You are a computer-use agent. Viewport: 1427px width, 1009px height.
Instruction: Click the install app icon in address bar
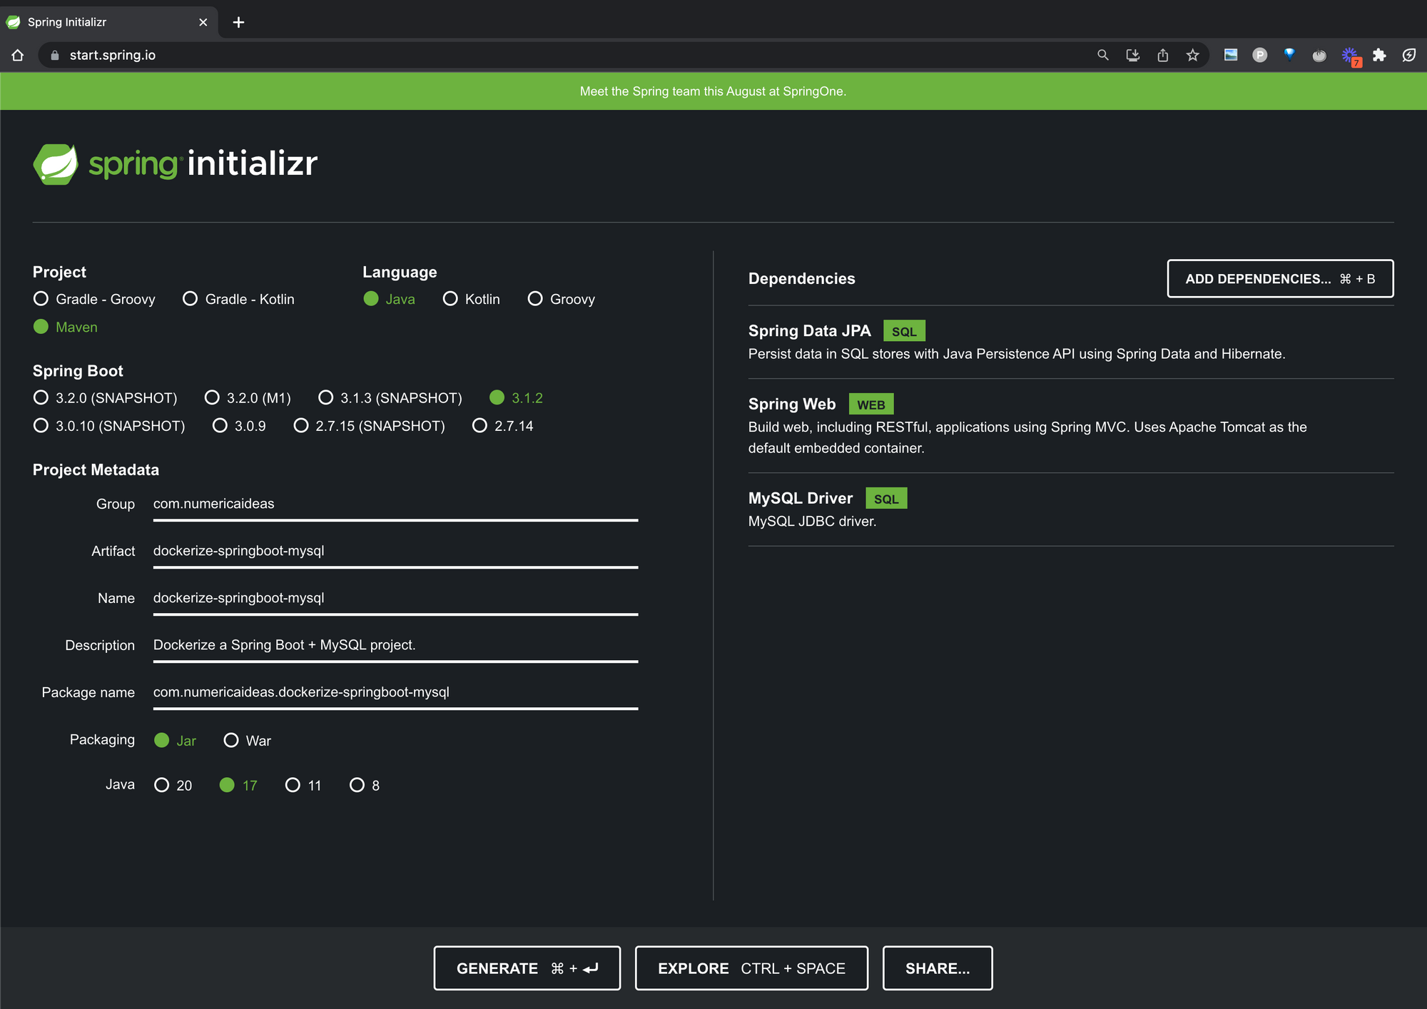[1132, 55]
